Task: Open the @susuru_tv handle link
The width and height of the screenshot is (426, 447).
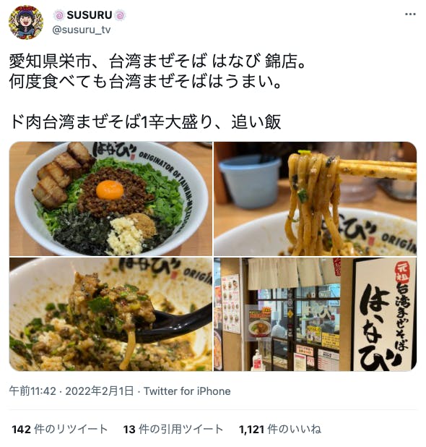Action: pyautogui.click(x=82, y=30)
